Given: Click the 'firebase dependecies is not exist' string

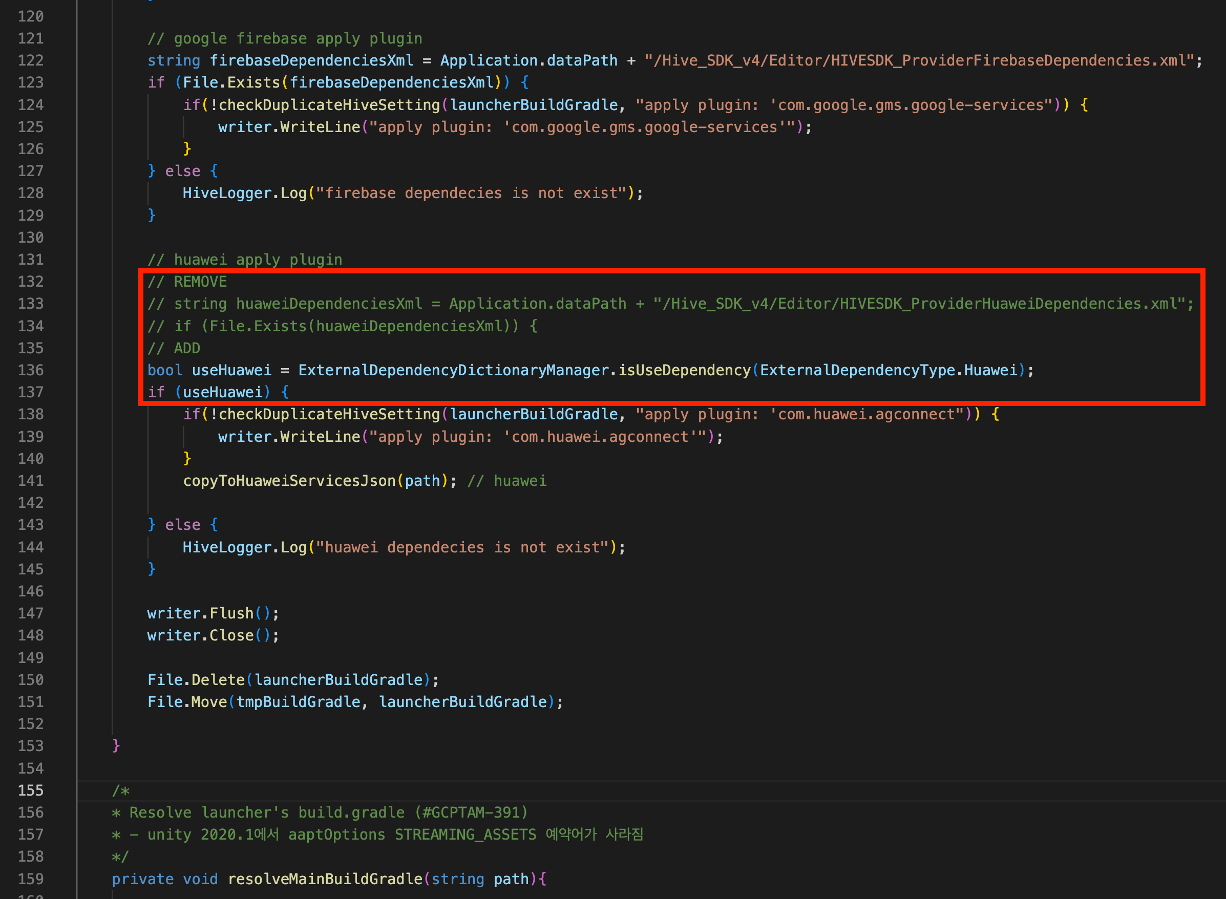Looking at the screenshot, I should [472, 193].
